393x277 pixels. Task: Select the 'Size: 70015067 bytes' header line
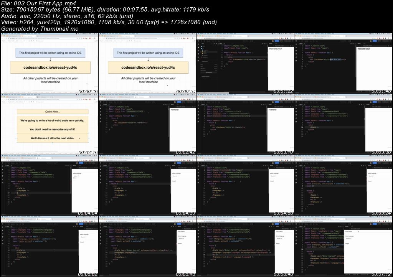105,10
